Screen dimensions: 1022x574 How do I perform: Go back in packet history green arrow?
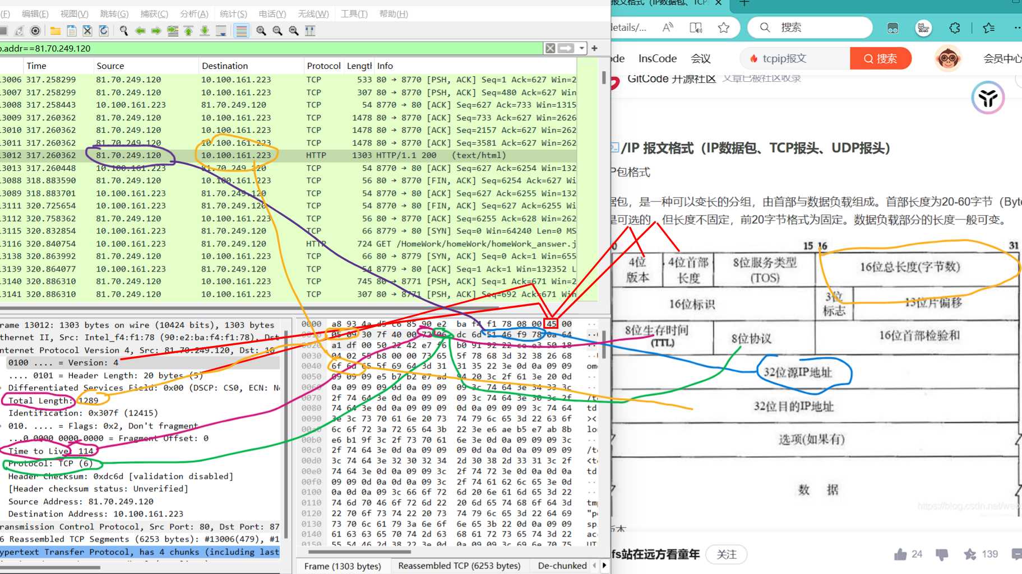(x=140, y=31)
